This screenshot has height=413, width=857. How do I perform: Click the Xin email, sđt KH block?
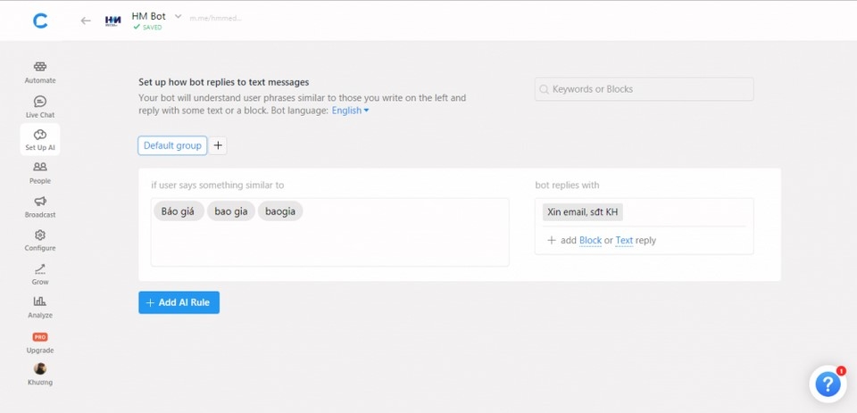pos(583,212)
